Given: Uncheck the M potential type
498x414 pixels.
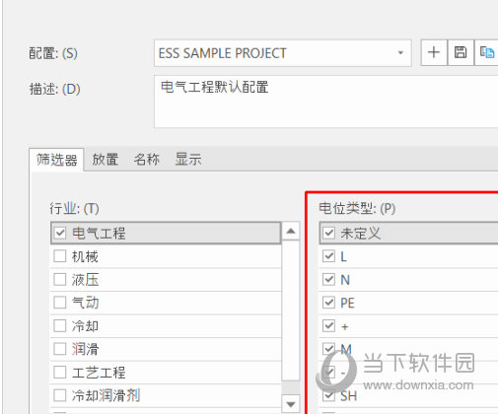Looking at the screenshot, I should click(x=328, y=349).
